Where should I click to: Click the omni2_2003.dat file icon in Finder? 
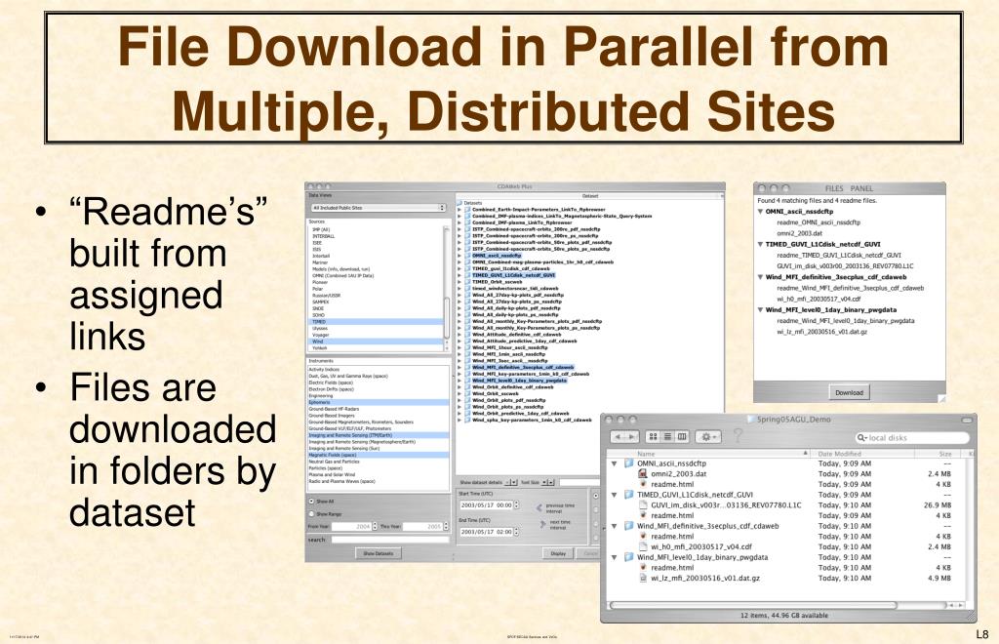tap(643, 473)
